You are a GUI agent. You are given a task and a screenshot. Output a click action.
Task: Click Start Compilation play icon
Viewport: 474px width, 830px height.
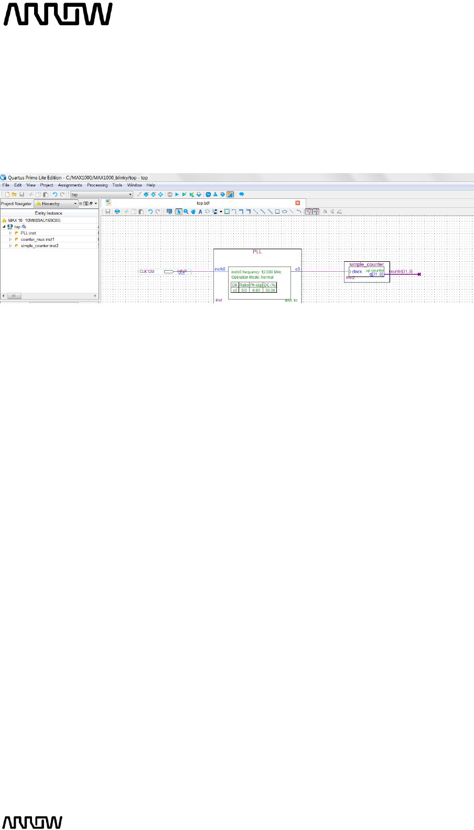[x=177, y=194]
